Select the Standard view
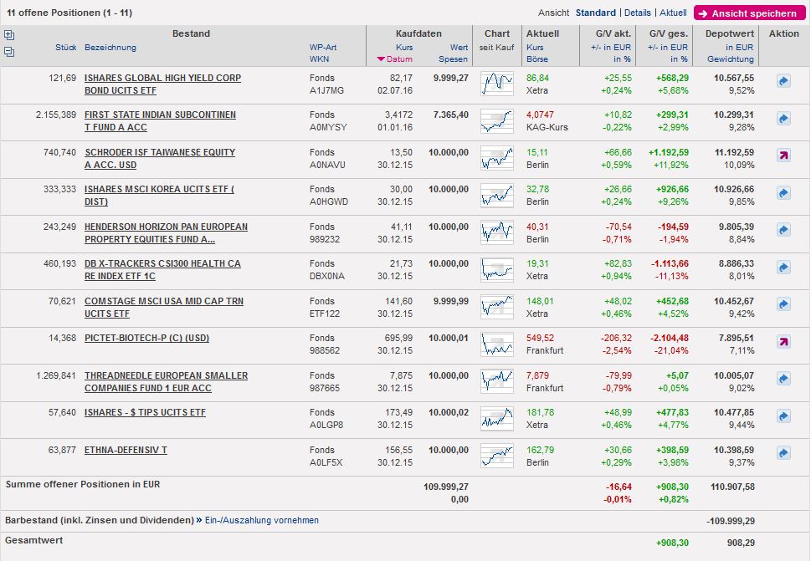The height and width of the screenshot is (561, 811). tap(595, 13)
